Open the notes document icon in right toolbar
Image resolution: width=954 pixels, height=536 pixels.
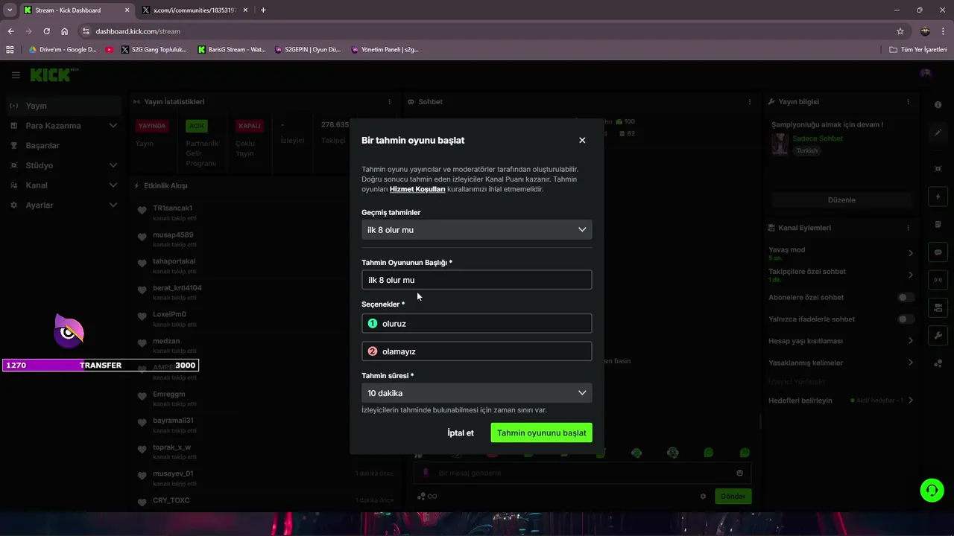click(938, 224)
